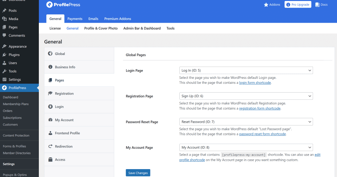Click the ProfilePress logo icon in header
The width and height of the screenshot is (337, 177).
pyautogui.click(x=49, y=5)
